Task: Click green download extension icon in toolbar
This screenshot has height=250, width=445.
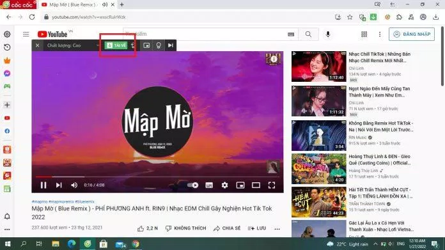Action: point(373,17)
